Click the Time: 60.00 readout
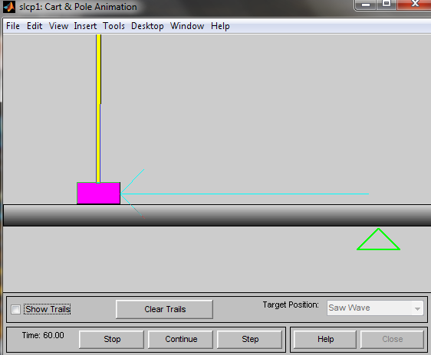Viewport: 431px width, 355px height. pyautogui.click(x=43, y=335)
